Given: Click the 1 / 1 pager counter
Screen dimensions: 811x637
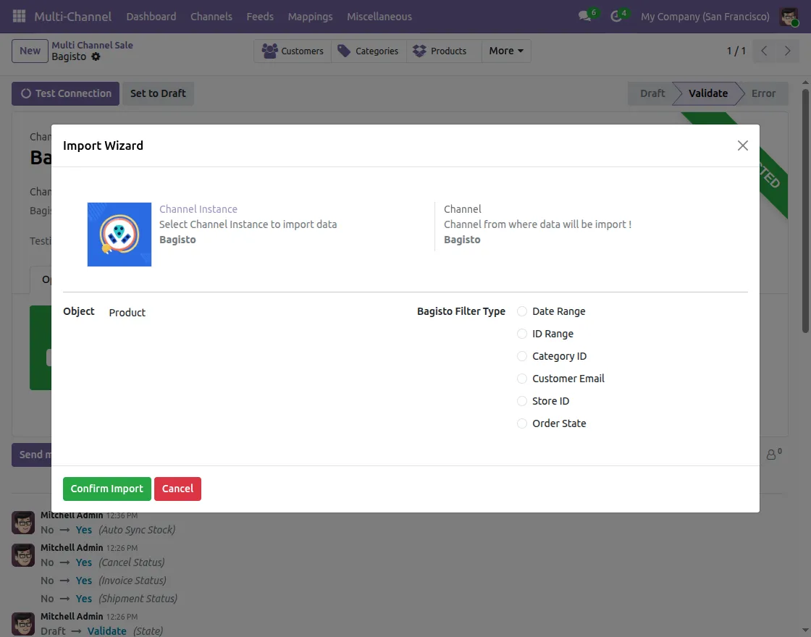Looking at the screenshot, I should [736, 51].
